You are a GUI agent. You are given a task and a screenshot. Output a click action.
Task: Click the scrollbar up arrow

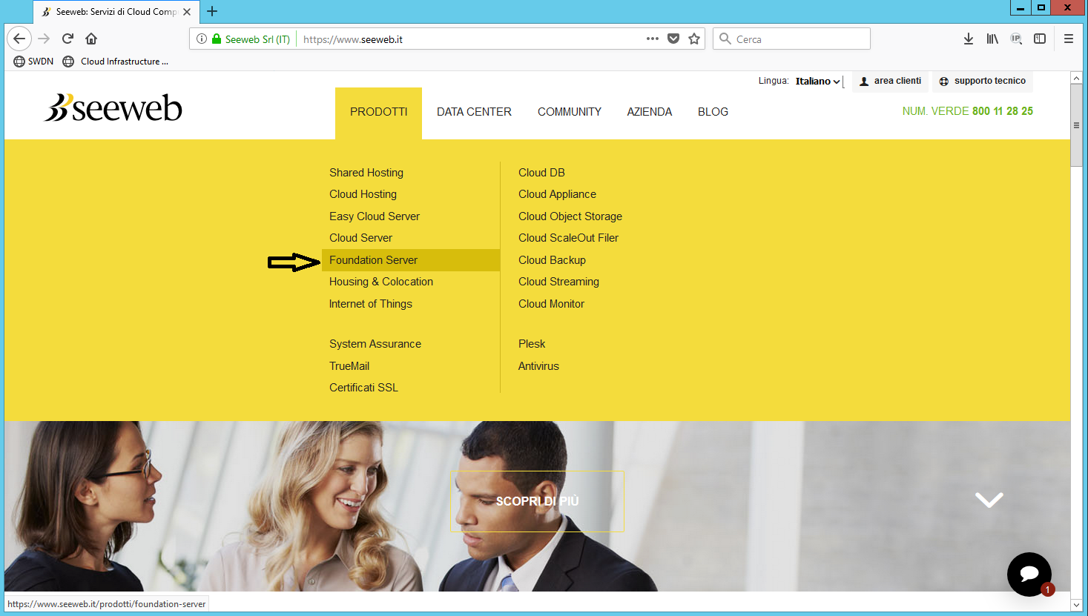pos(1076,78)
